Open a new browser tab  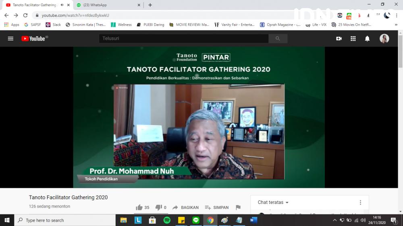coord(150,5)
